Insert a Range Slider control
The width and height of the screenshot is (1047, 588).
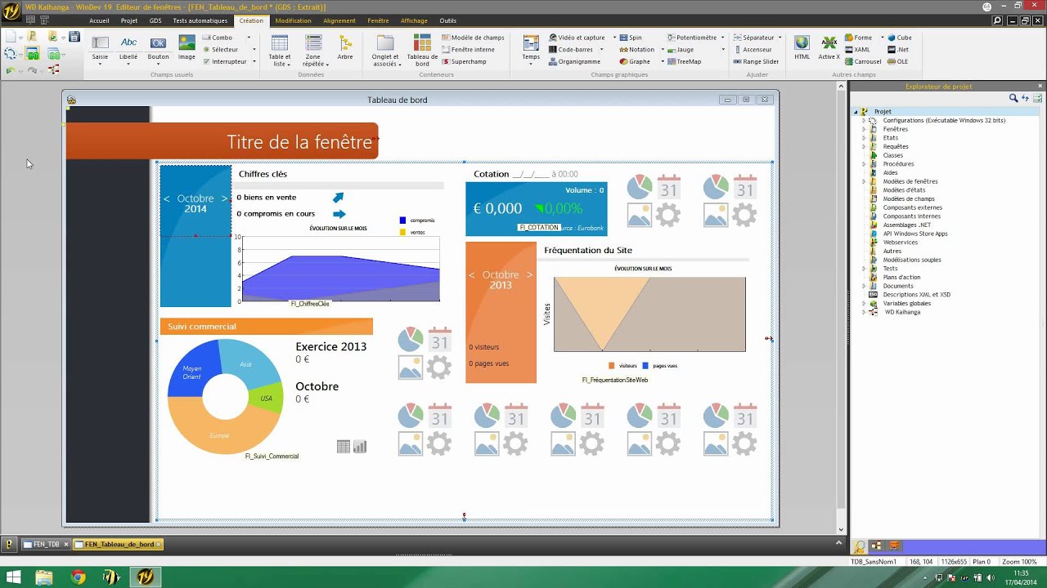pyautogui.click(x=756, y=61)
